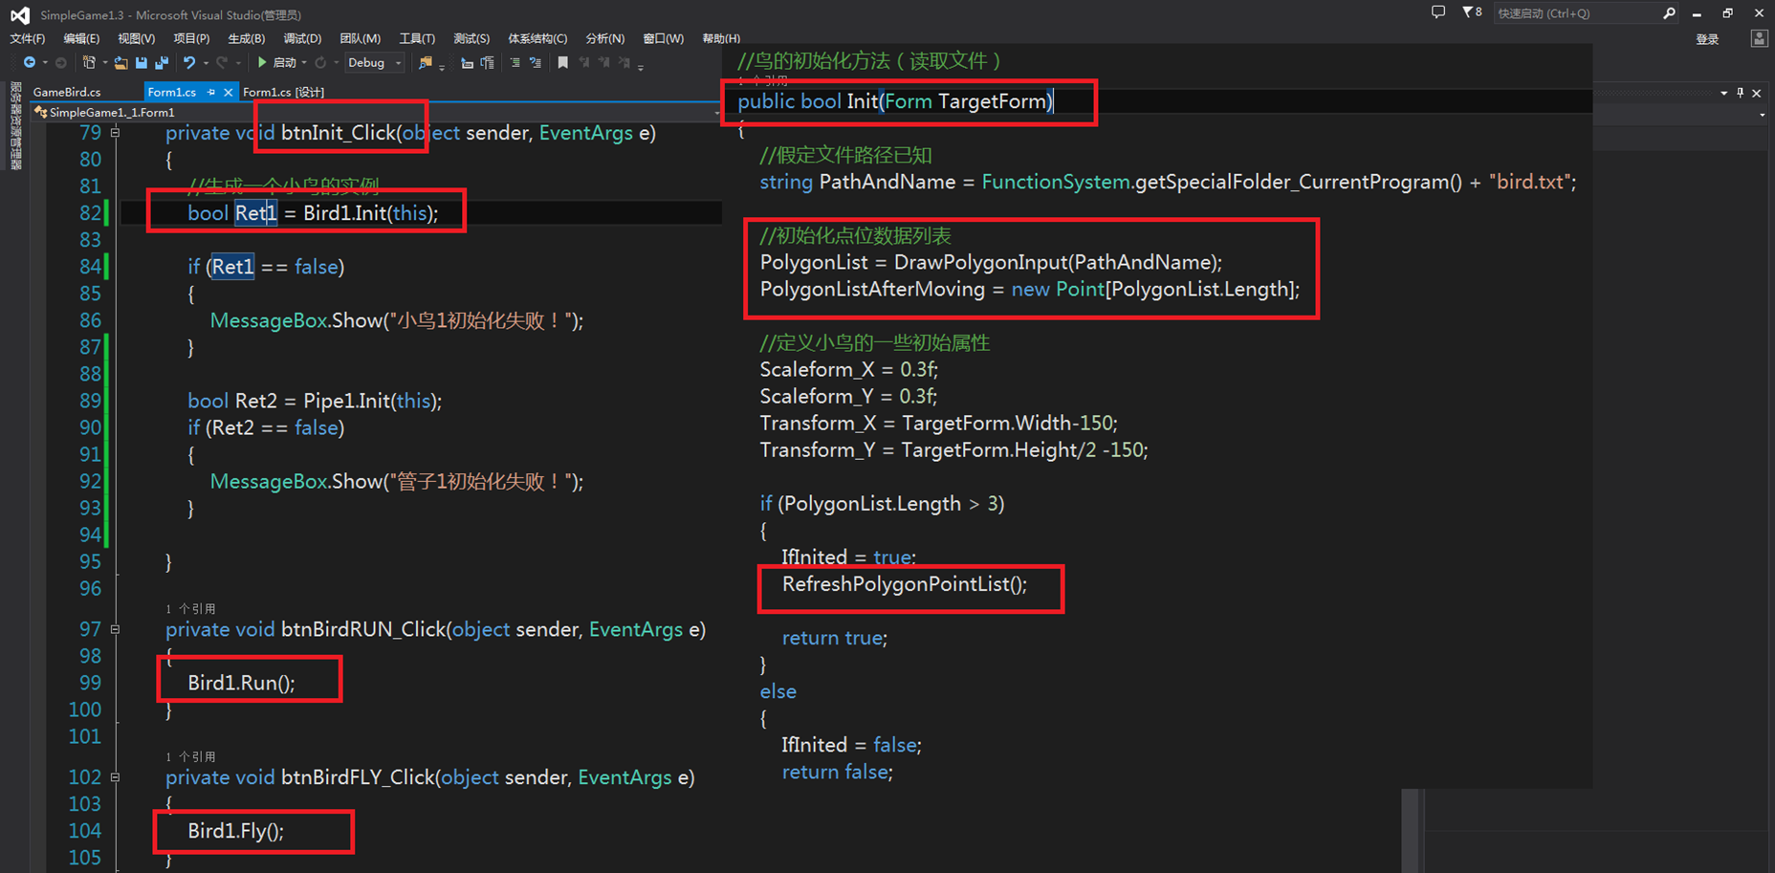Click the Undo icon
Image resolution: width=1775 pixels, height=873 pixels.
[189, 62]
